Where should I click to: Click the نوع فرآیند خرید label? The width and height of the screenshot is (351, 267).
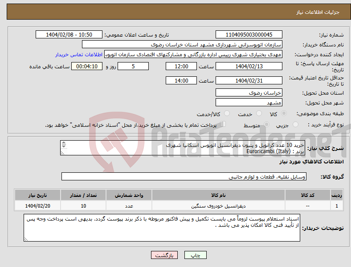click(326, 125)
